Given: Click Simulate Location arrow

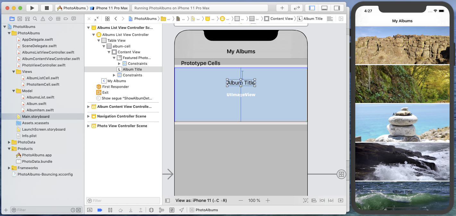Looking at the screenshot, I should coord(182,210).
